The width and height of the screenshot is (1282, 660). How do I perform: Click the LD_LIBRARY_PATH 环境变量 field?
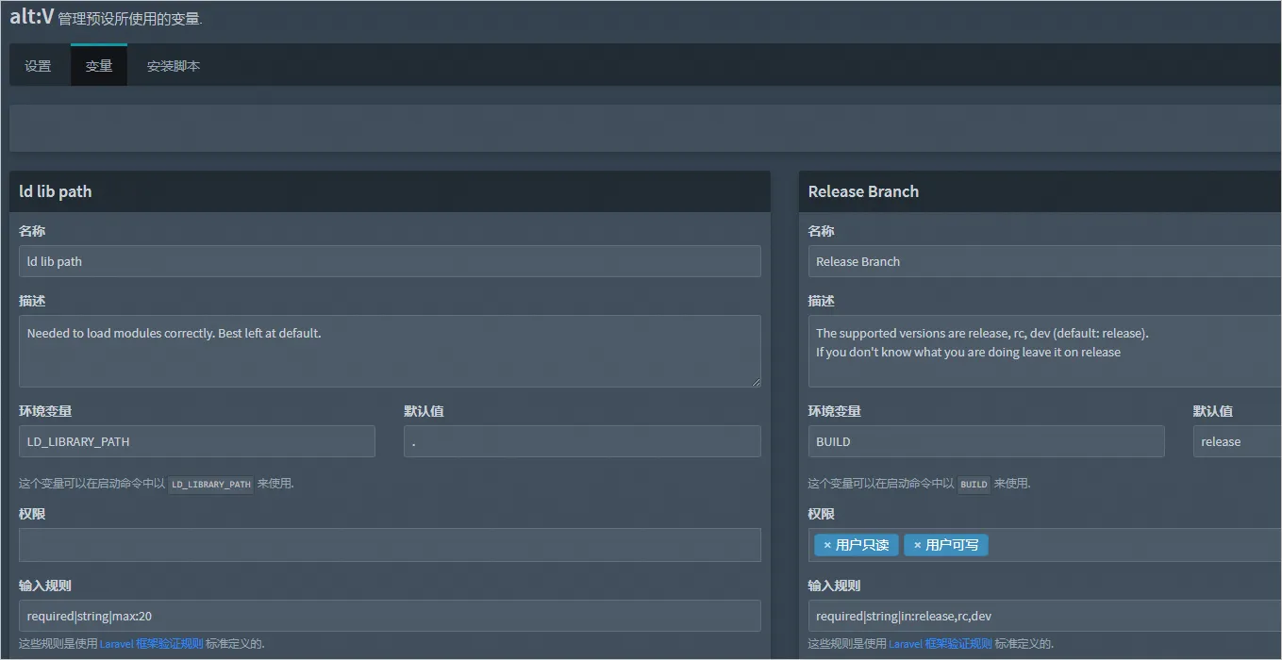pos(197,441)
